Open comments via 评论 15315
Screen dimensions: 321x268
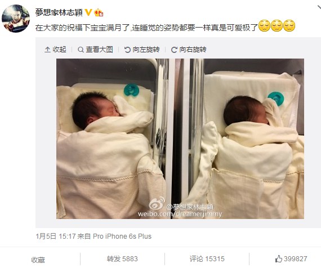tap(207, 259)
